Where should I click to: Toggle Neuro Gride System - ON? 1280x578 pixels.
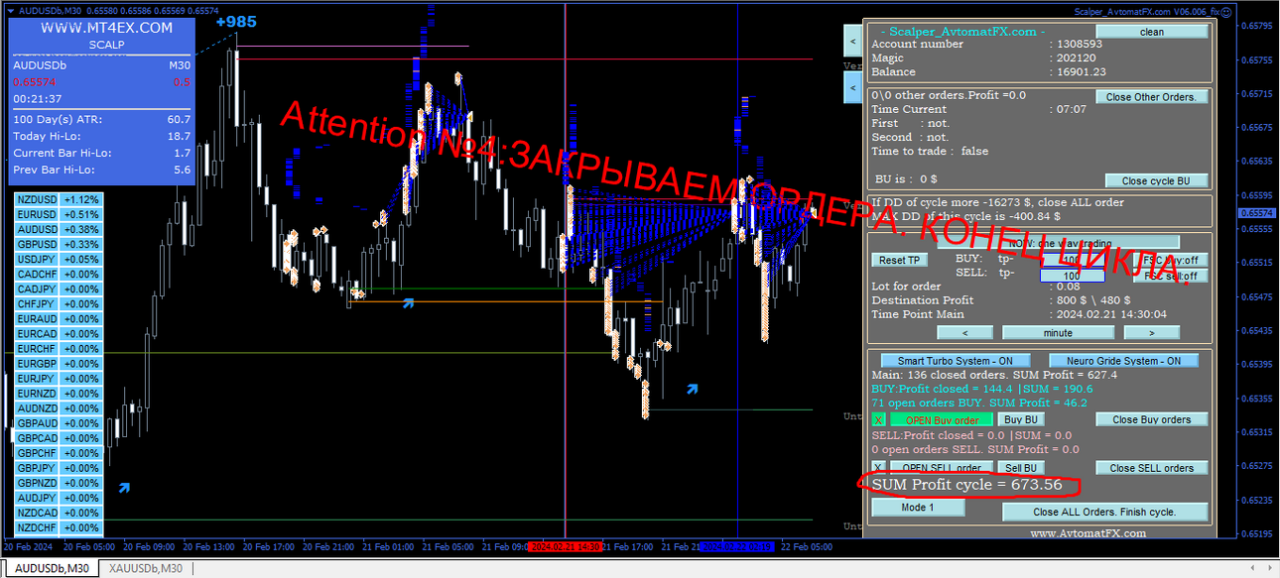[x=1122, y=361]
